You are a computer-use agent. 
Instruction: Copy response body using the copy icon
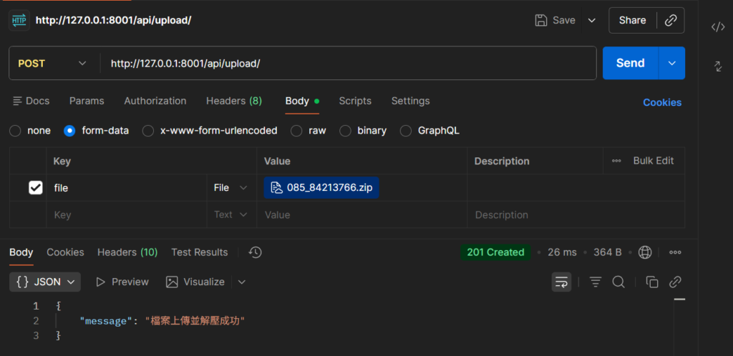pos(651,282)
